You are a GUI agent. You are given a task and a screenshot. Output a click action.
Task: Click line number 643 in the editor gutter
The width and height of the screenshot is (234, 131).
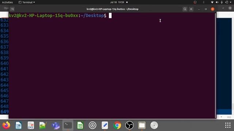tap(4, 80)
